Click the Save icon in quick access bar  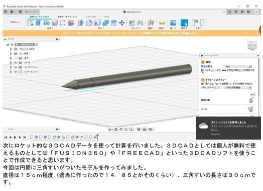(x=20, y=11)
